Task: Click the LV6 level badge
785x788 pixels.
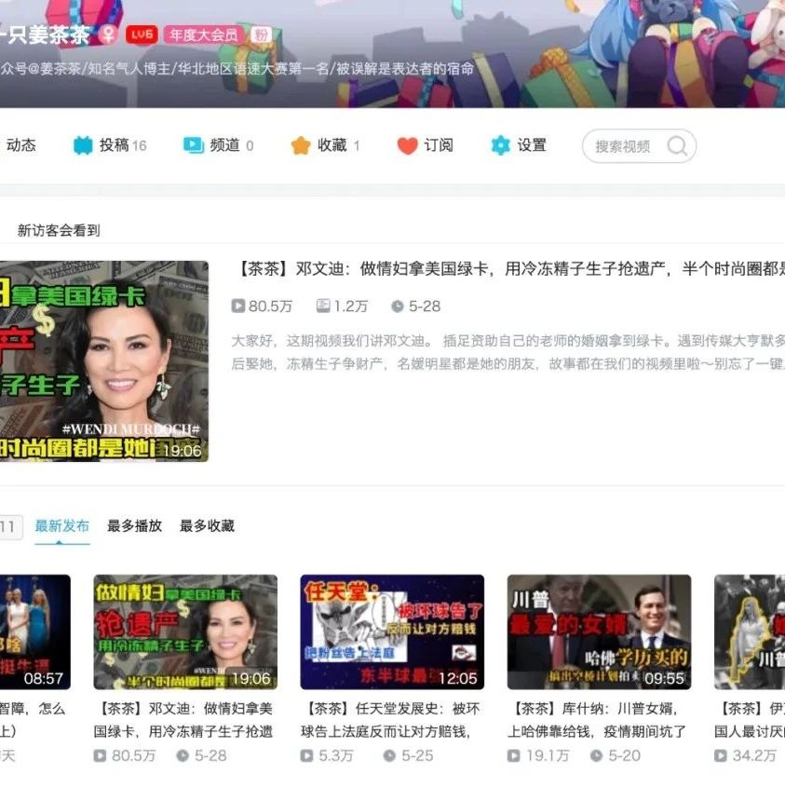Action: point(142,34)
